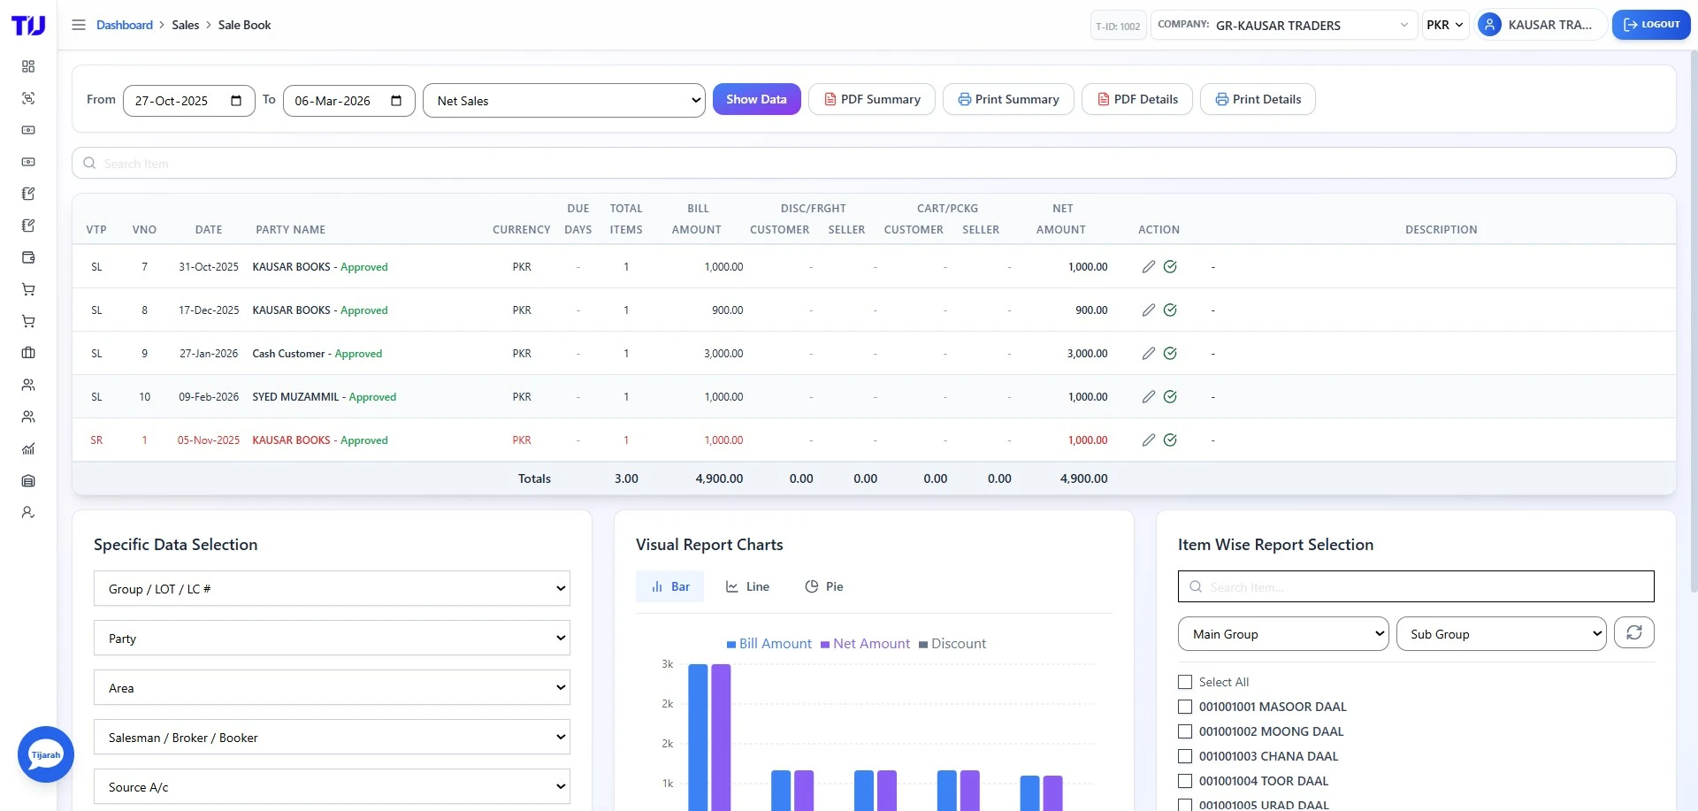Click the hamburger menu icon near Dashboard
The width and height of the screenshot is (1698, 811).
(79, 25)
